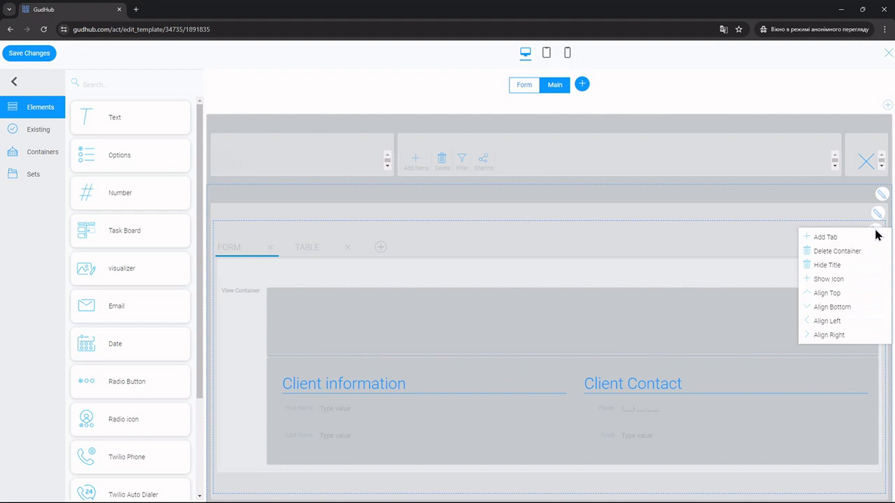Image resolution: width=895 pixels, height=503 pixels.
Task: Choose Show Icon in context menu
Action: point(845,279)
